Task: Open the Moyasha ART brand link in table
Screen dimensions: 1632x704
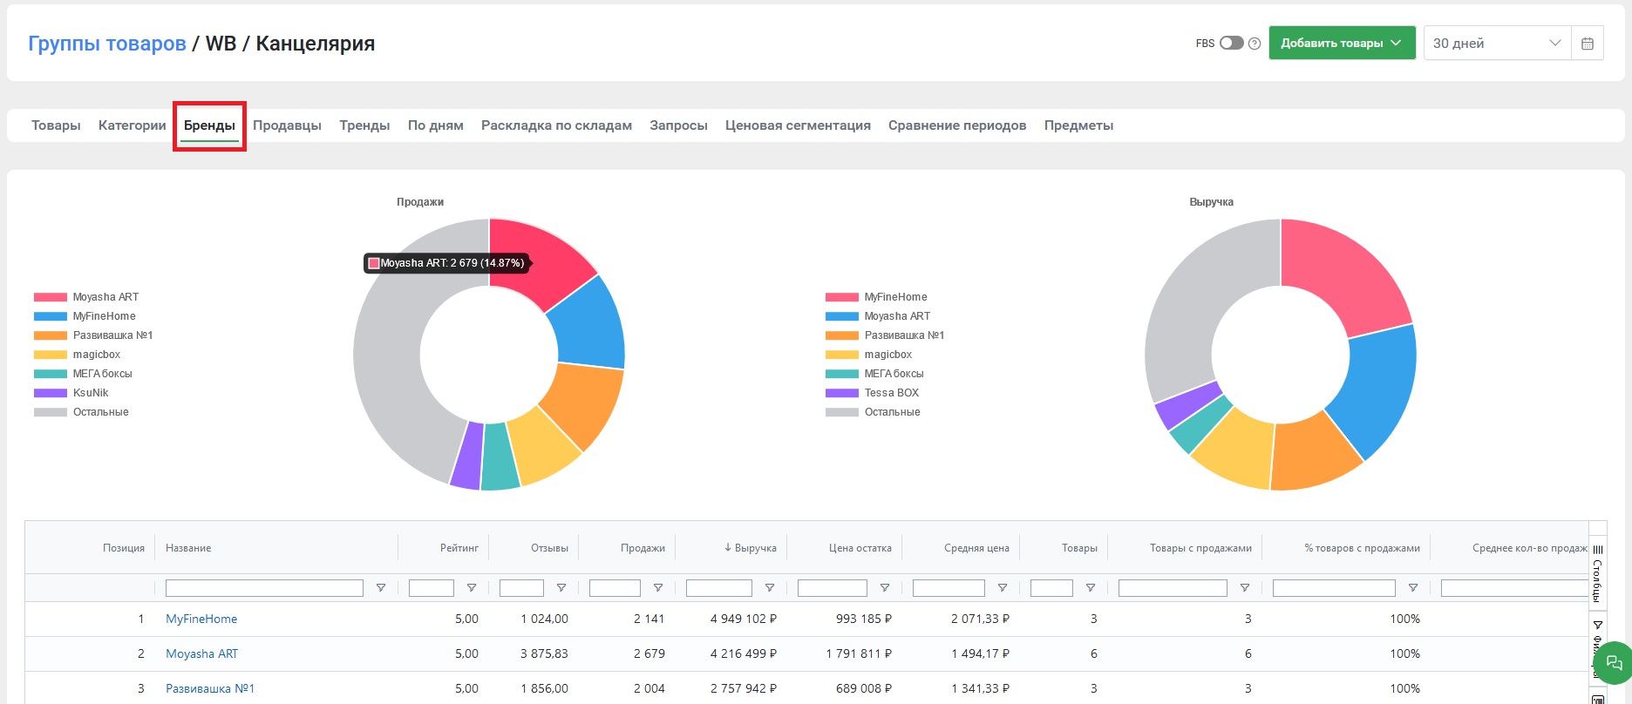Action: (x=202, y=653)
